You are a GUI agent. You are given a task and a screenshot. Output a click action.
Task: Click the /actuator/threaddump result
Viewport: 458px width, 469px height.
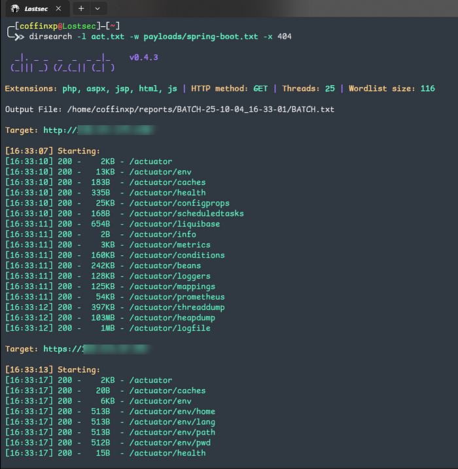(x=115, y=307)
